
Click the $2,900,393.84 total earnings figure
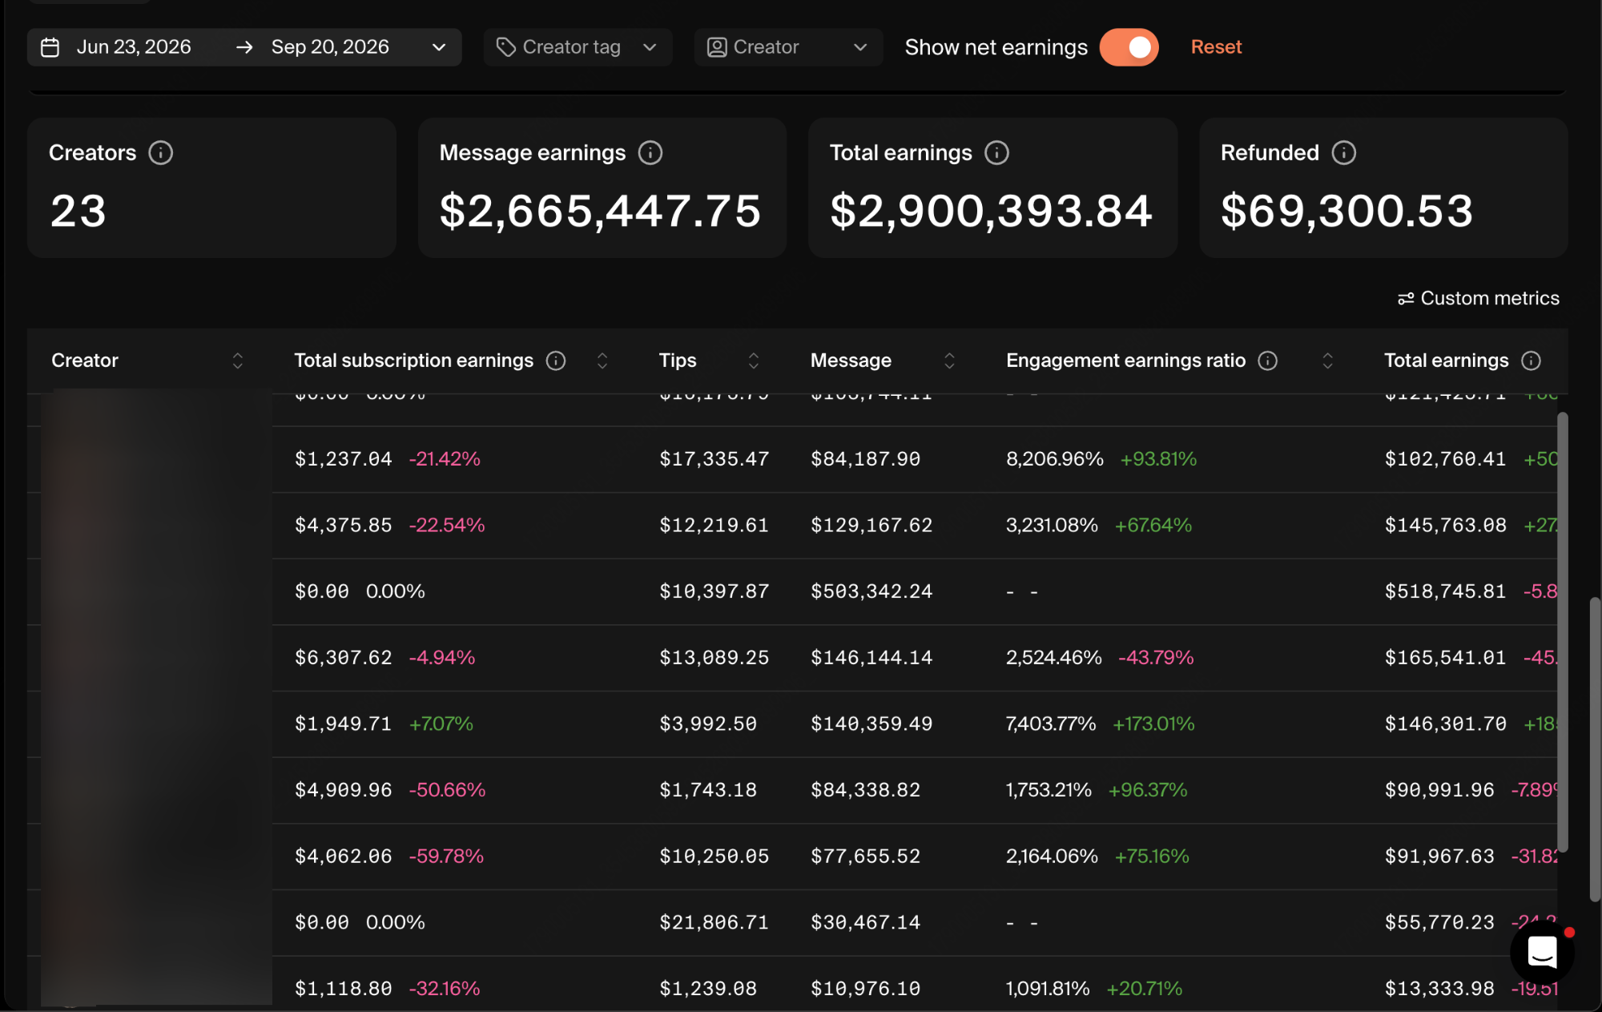pos(991,211)
